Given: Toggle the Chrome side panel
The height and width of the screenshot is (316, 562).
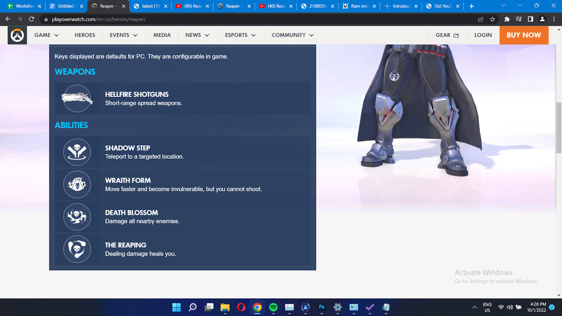Looking at the screenshot, I should coord(530,19).
